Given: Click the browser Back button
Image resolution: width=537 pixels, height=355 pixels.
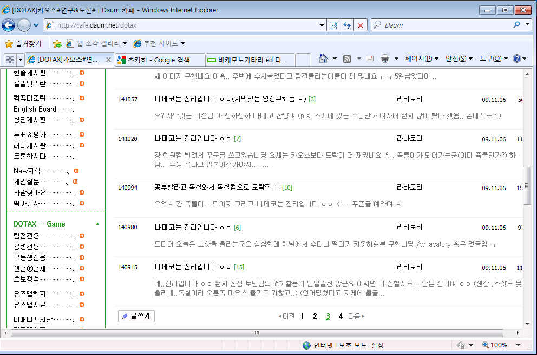Looking at the screenshot, I should [9, 25].
